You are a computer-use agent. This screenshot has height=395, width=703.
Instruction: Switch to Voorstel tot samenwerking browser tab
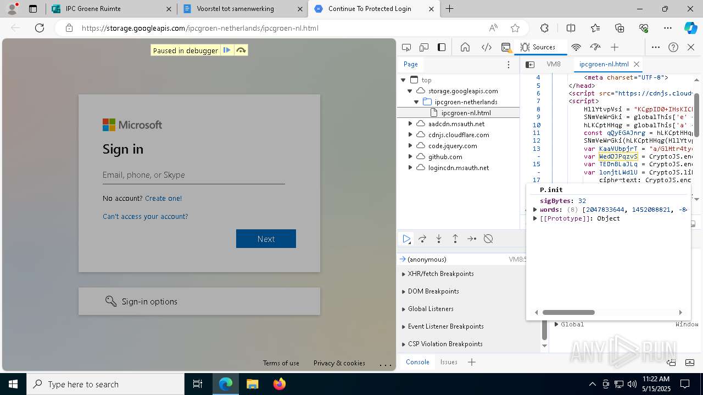tap(243, 9)
